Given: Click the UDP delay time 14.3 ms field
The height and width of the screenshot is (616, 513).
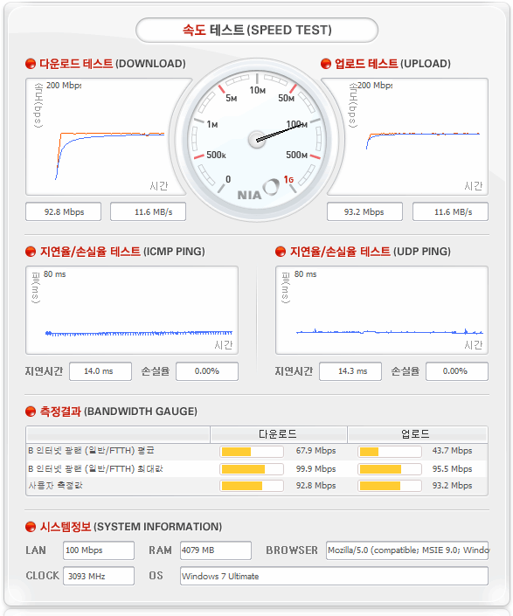Looking at the screenshot, I should 350,371.
